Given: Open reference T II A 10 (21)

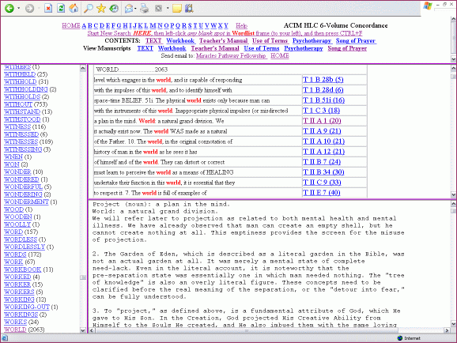Looking at the screenshot, I should tap(323, 141).
